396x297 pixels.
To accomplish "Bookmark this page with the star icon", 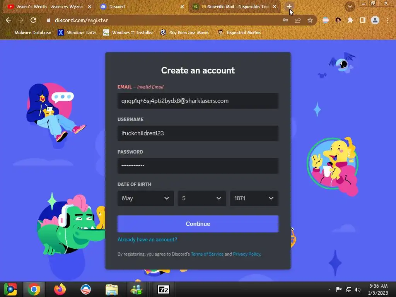I will click(x=310, y=20).
